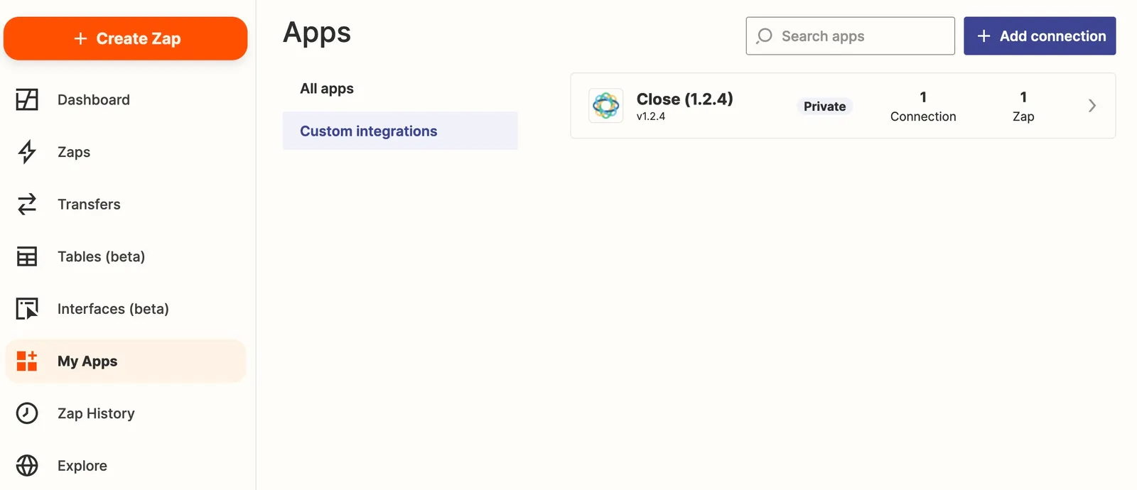Click the search magnifier icon
Screen dimensions: 1137x490
pyautogui.click(x=764, y=36)
